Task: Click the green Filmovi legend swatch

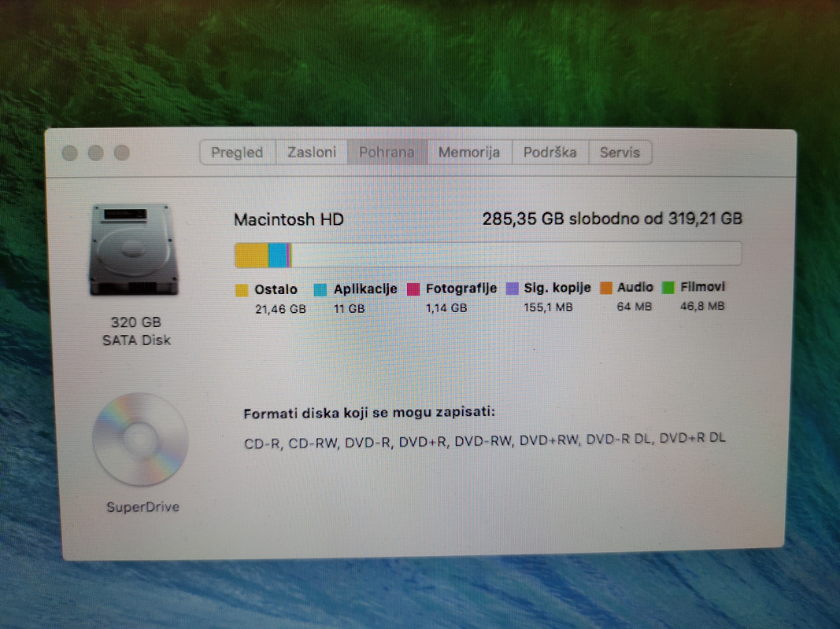Action: click(668, 288)
